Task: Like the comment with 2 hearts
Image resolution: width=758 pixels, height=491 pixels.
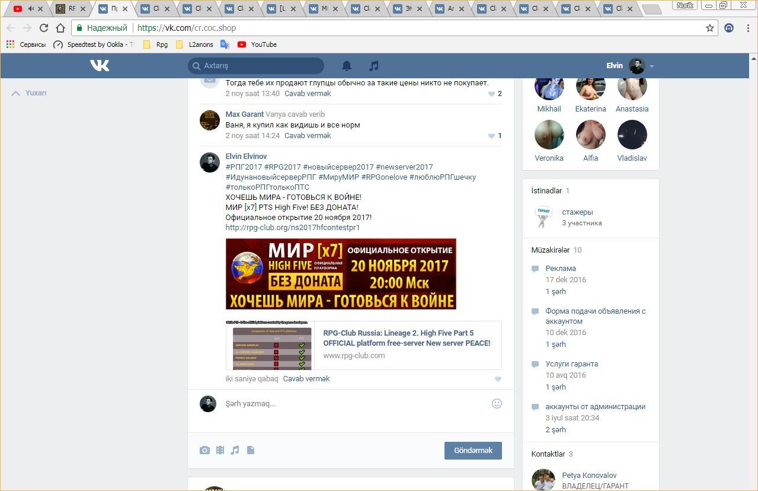Action: [491, 94]
